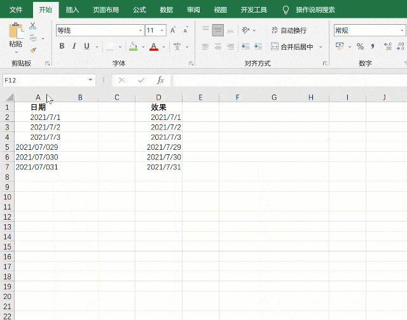Align text left
This screenshot has width=407, height=320.
tap(205, 46)
